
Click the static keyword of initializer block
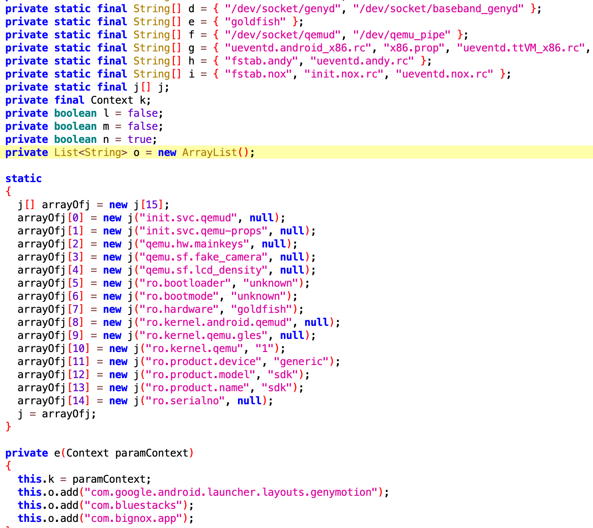[x=24, y=179]
